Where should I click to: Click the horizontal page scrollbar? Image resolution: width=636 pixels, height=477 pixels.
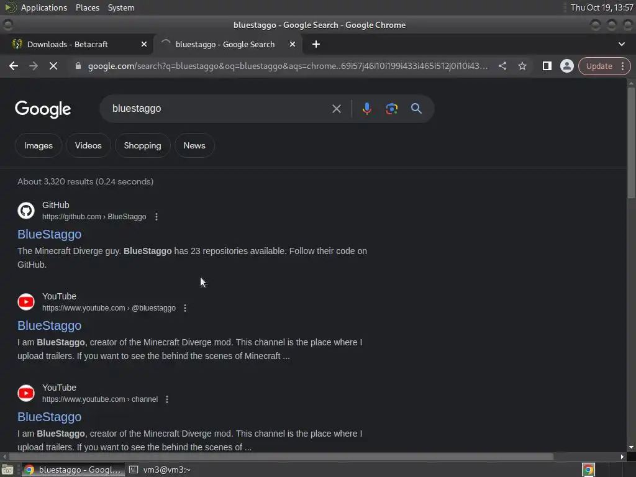point(280,457)
